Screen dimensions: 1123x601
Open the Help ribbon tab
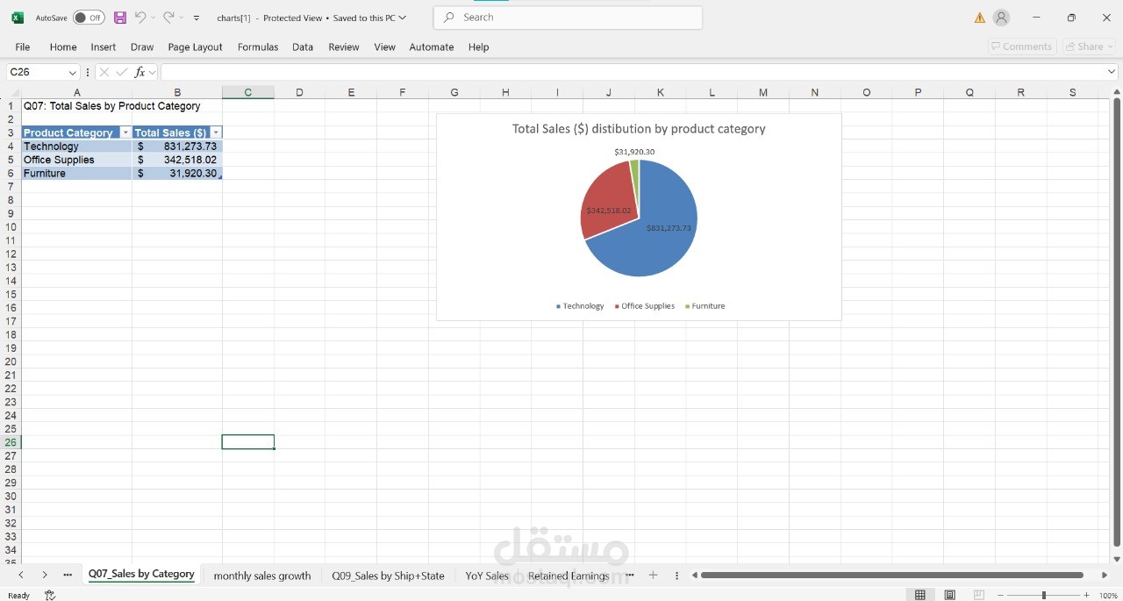tap(479, 47)
